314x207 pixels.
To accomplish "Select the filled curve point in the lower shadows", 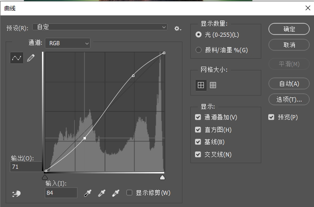I will 85,138.
